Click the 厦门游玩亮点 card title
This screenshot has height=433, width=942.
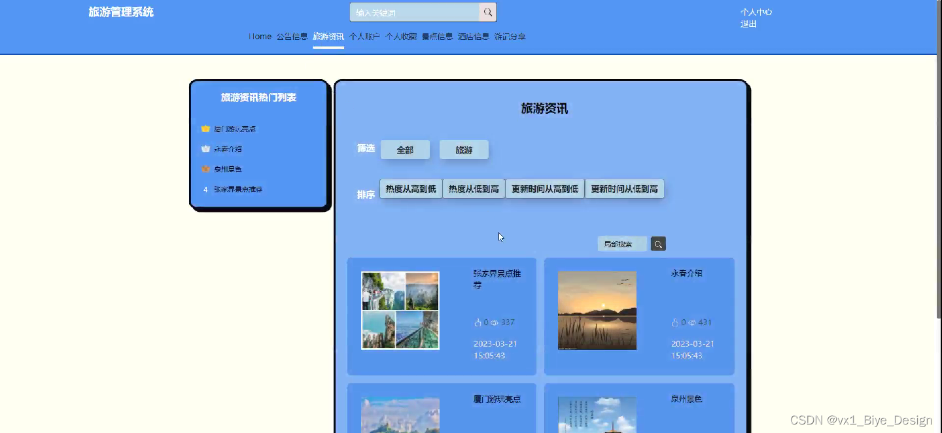[x=497, y=399]
